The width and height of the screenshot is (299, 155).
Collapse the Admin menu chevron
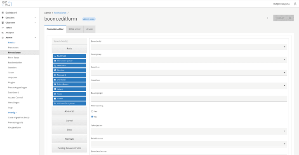coord(35,38)
